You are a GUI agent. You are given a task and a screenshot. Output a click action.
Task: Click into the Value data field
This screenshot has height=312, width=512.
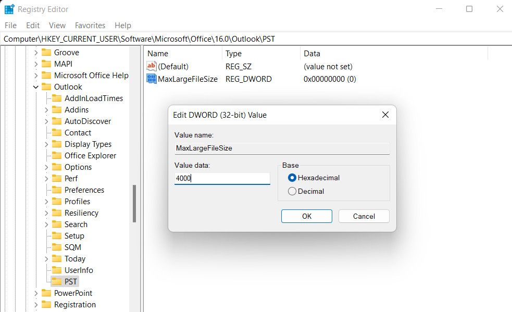click(222, 178)
